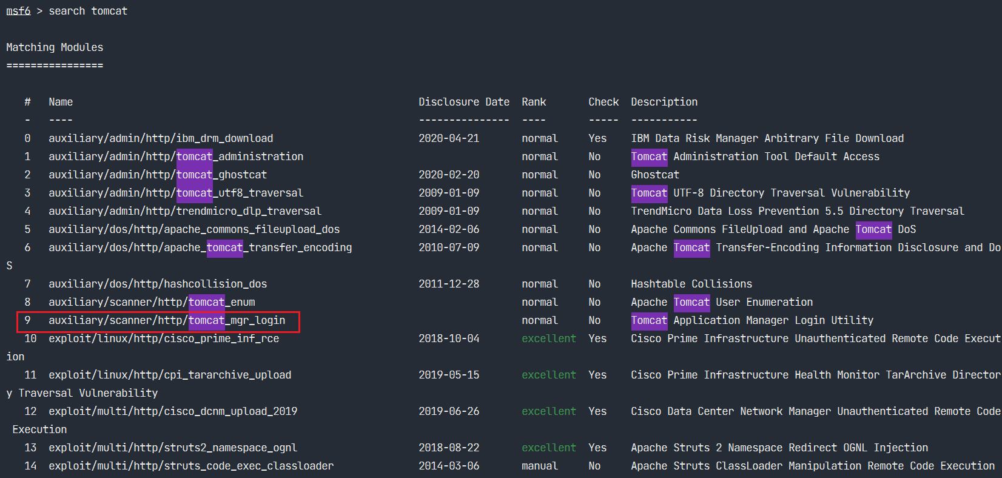Viewport: 1002px width, 478px height.
Task: Click the 'Disclosure Date' column header
Action: coord(464,102)
